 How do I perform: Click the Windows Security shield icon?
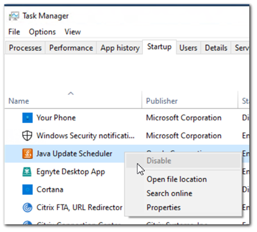pos(28,136)
